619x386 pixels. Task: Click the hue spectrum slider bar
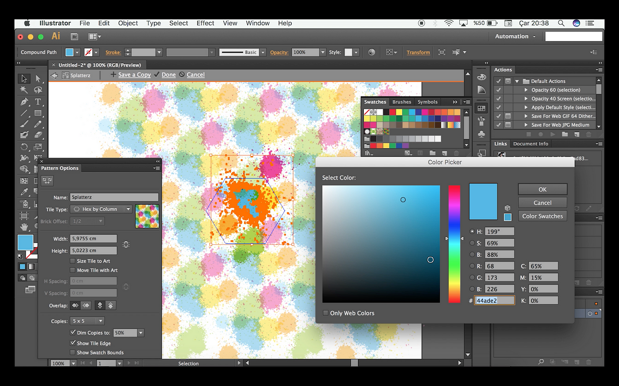tap(454, 244)
